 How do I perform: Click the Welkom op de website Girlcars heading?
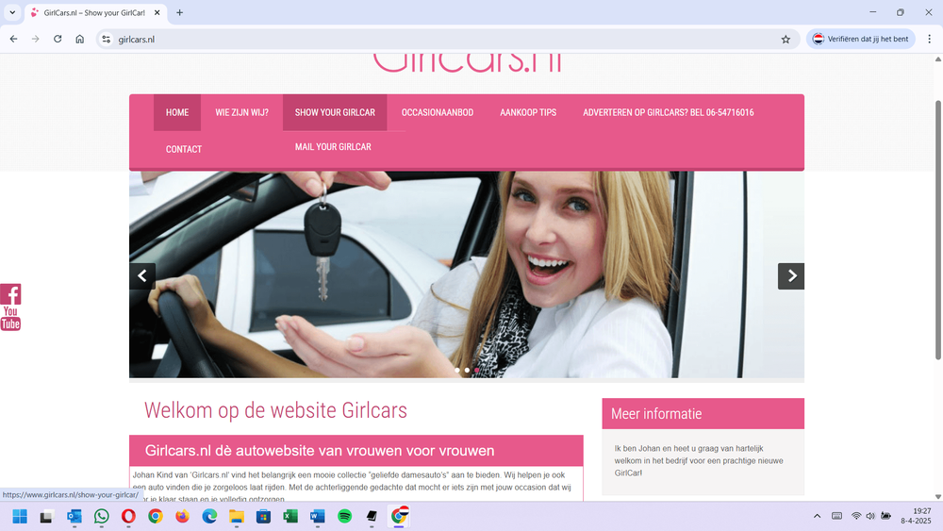pos(275,410)
